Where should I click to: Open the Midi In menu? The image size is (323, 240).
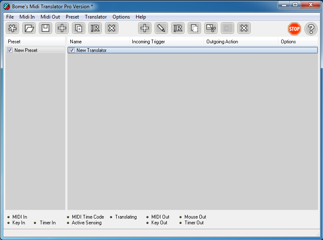click(27, 17)
